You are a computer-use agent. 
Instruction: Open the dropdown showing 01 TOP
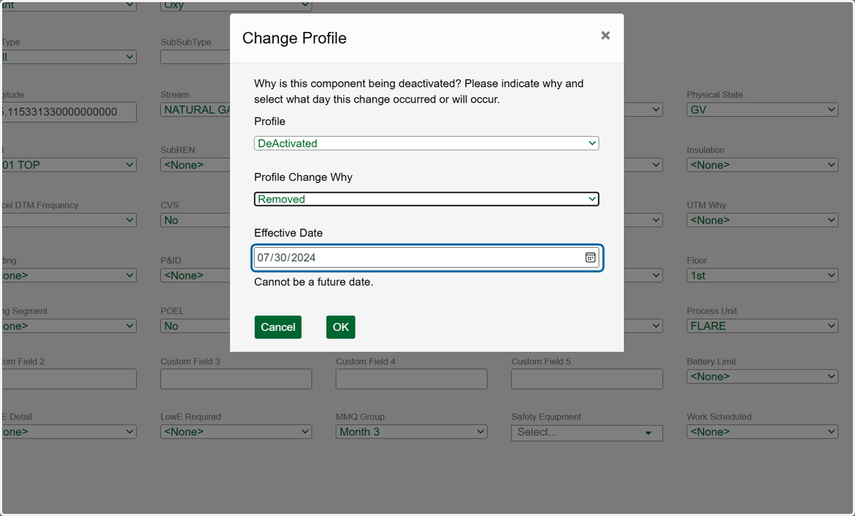pyautogui.click(x=68, y=164)
